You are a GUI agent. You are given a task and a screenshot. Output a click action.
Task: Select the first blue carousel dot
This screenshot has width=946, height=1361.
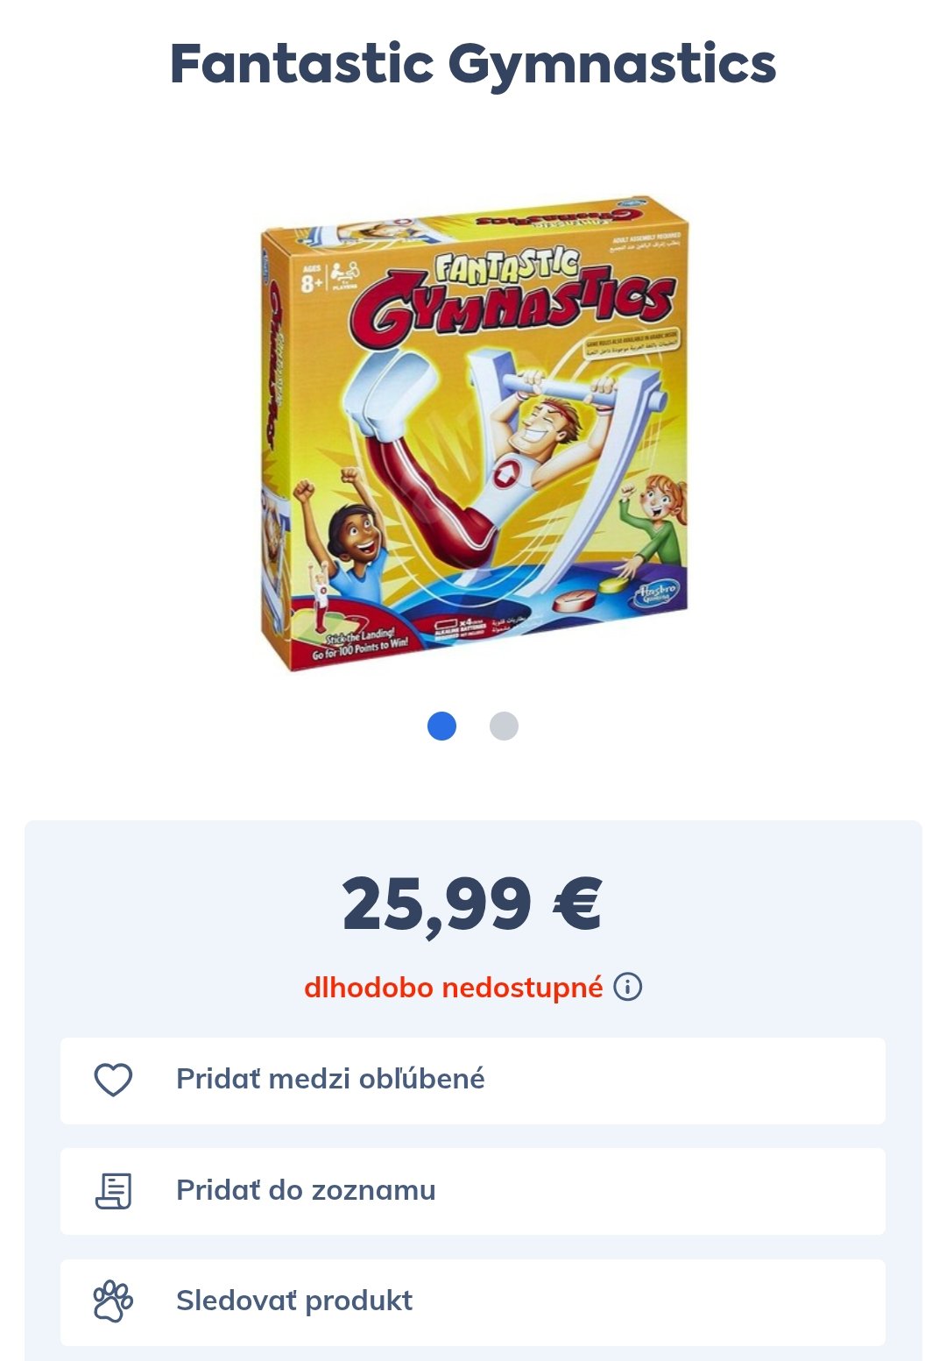[442, 726]
